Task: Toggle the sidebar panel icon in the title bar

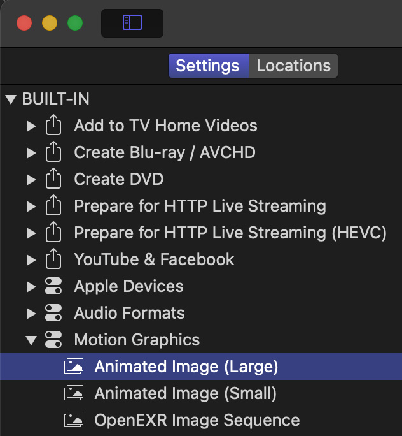Action: (x=132, y=23)
